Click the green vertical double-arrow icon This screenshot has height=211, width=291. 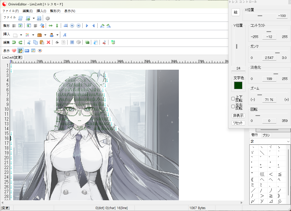pos(57,26)
